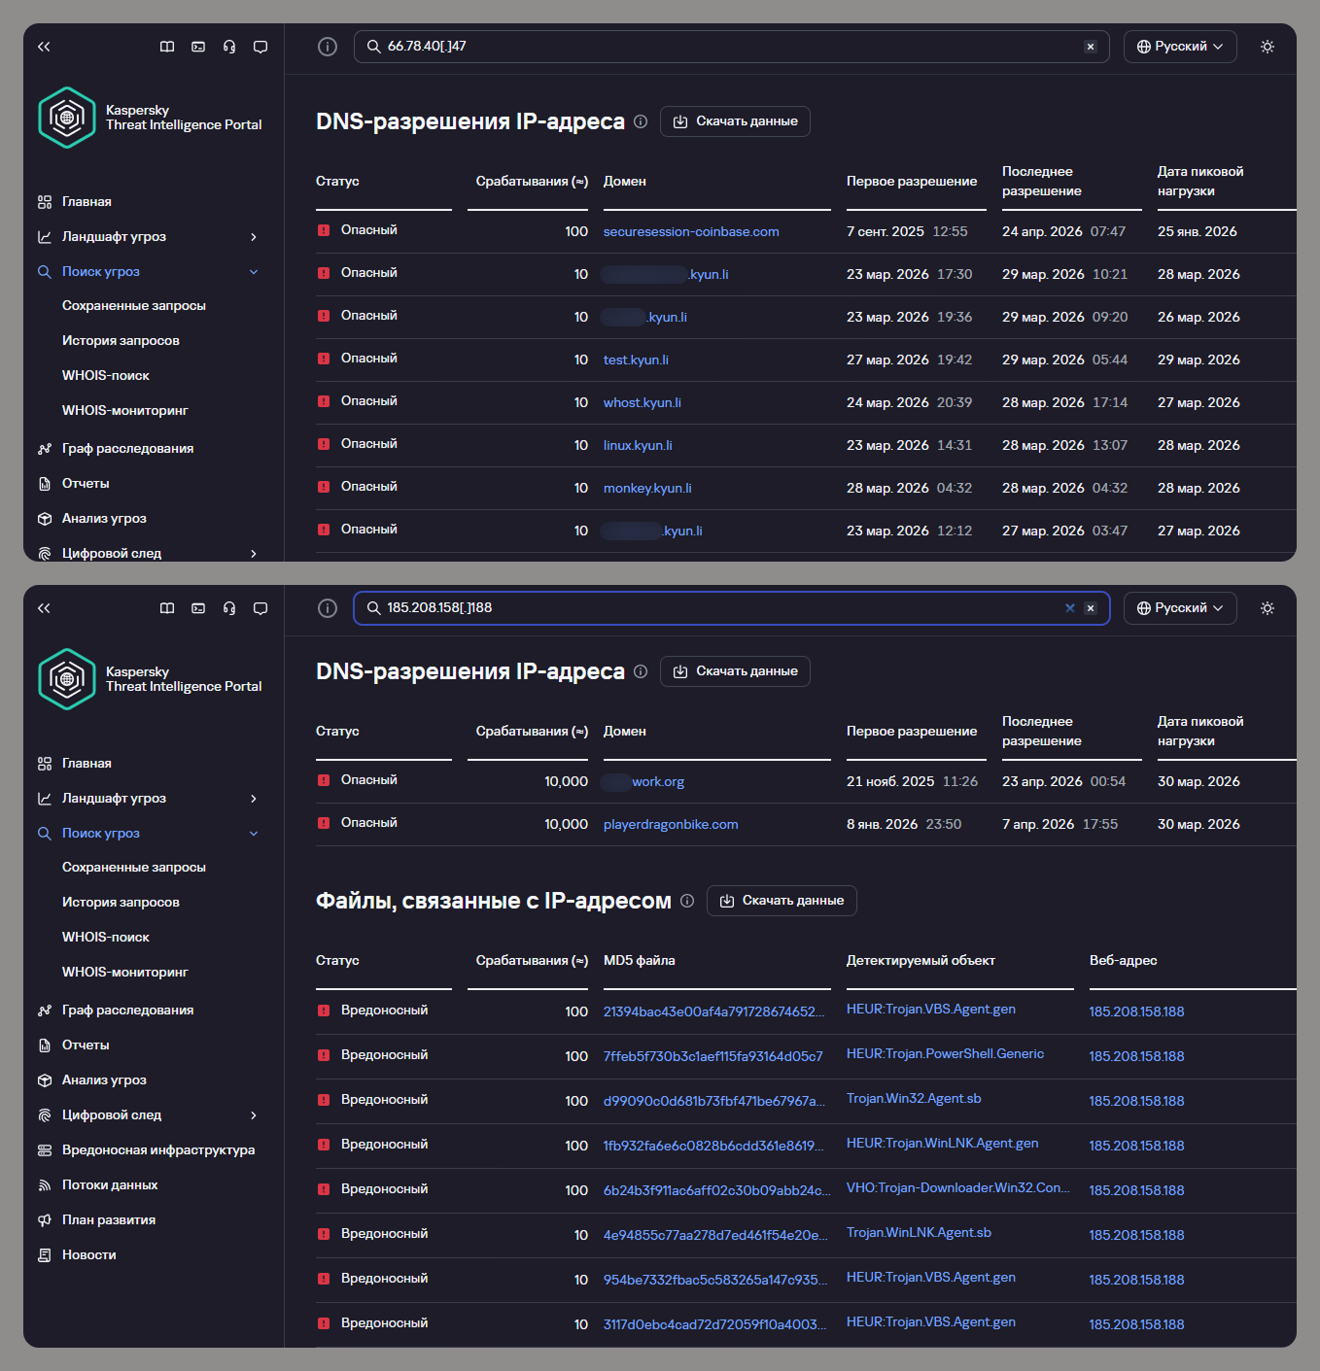This screenshot has width=1320, height=1371.
Task: Click info icon beside Файлы, связанные с IP-адресом
Action: pyautogui.click(x=687, y=901)
